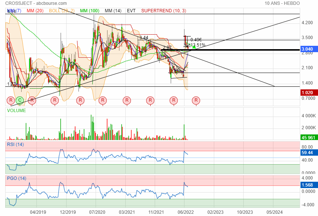
Task: Click the 40.00 RSI axis label
Action: point(307,160)
